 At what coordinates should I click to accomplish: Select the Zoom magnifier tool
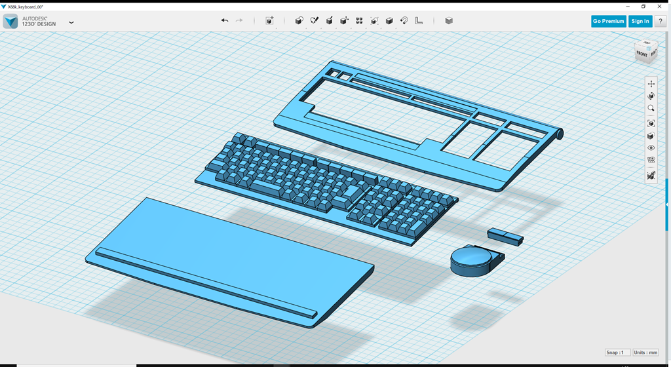click(651, 109)
